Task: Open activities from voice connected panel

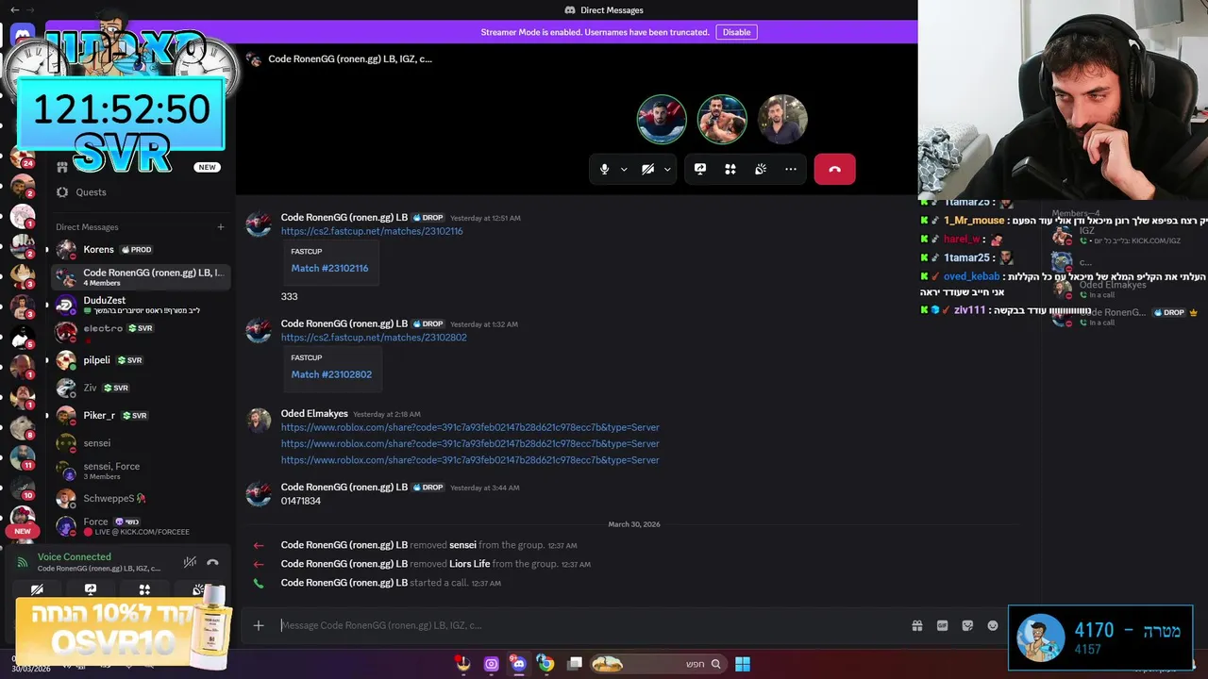Action: coord(144,589)
